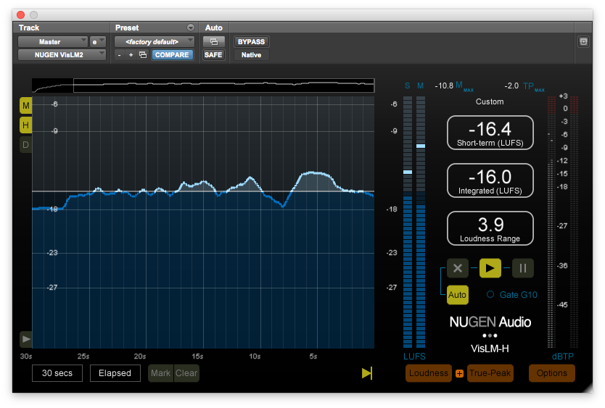
Task: Click the orange plus between Loudness and True-Peak
Action: 459,374
